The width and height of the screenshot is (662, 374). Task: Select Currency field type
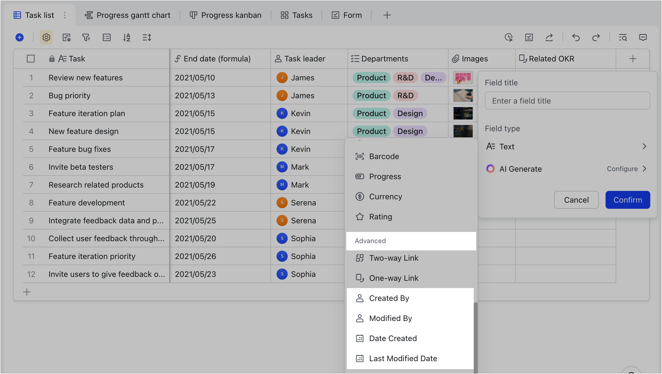point(411,196)
